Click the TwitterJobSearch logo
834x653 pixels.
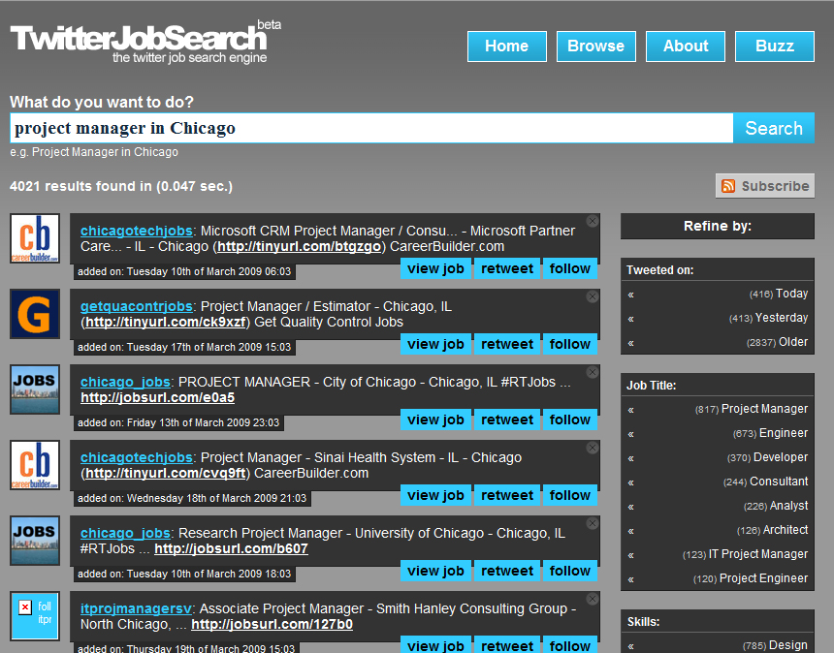(x=144, y=43)
